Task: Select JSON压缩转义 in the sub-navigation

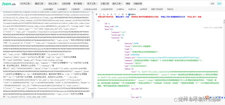Action: click(62, 9)
